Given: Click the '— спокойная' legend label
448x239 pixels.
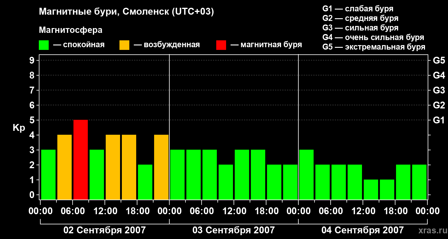Looking at the screenshot, I should point(79,45).
